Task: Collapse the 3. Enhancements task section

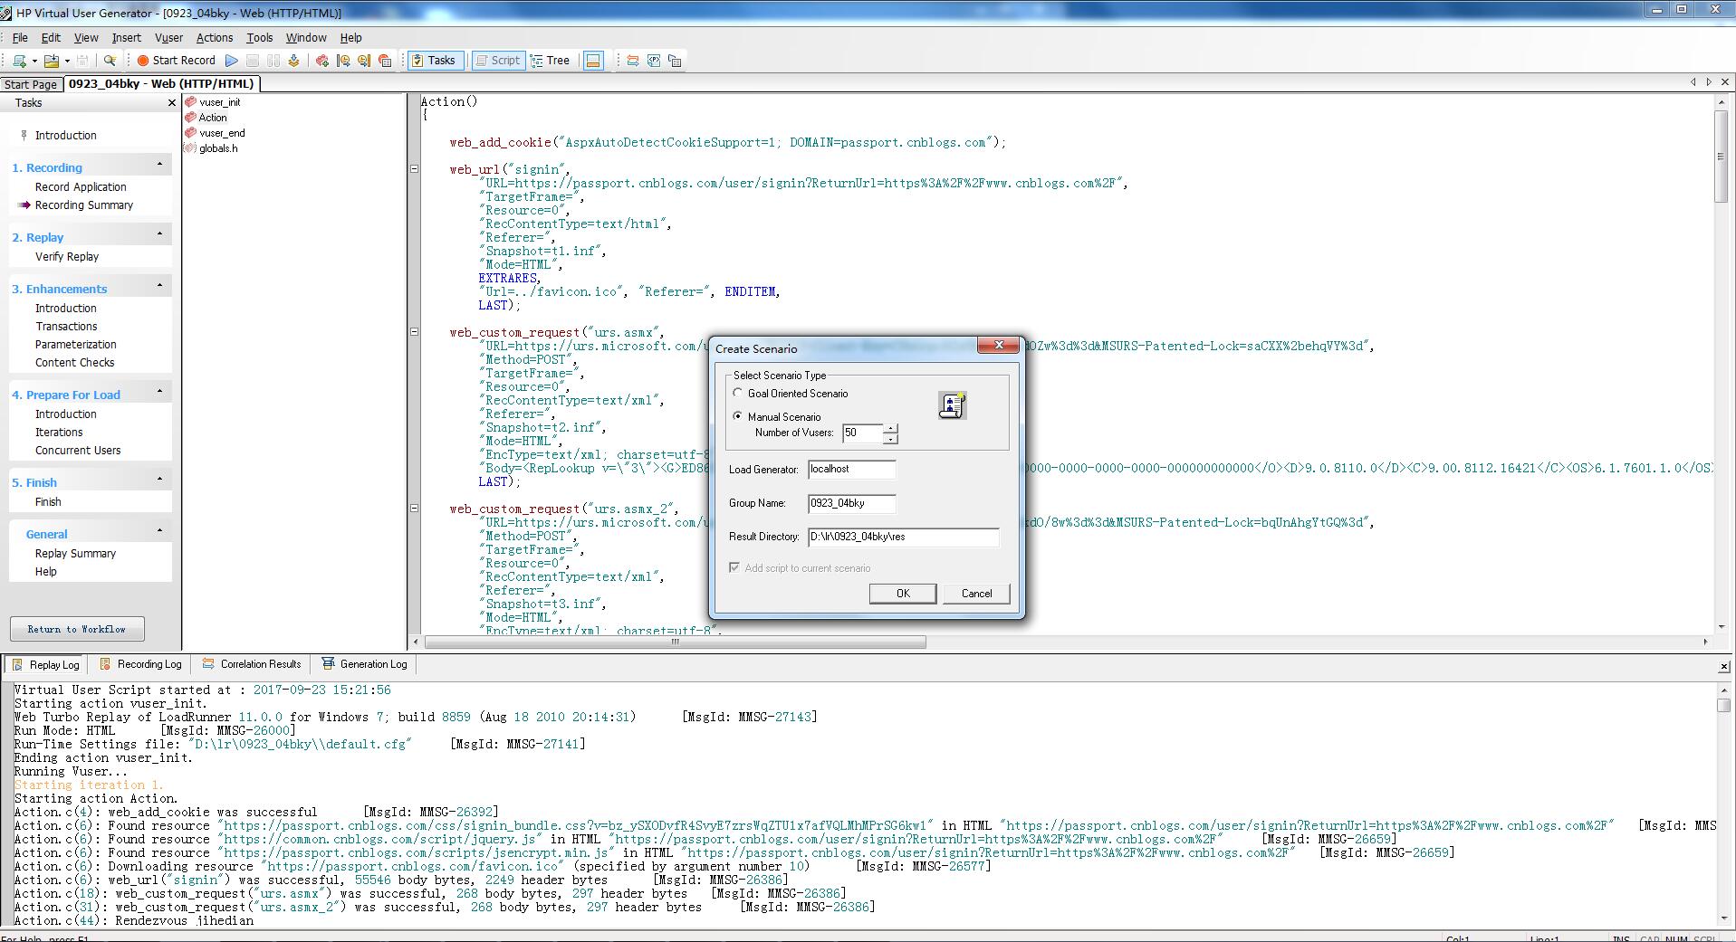Action: point(160,286)
